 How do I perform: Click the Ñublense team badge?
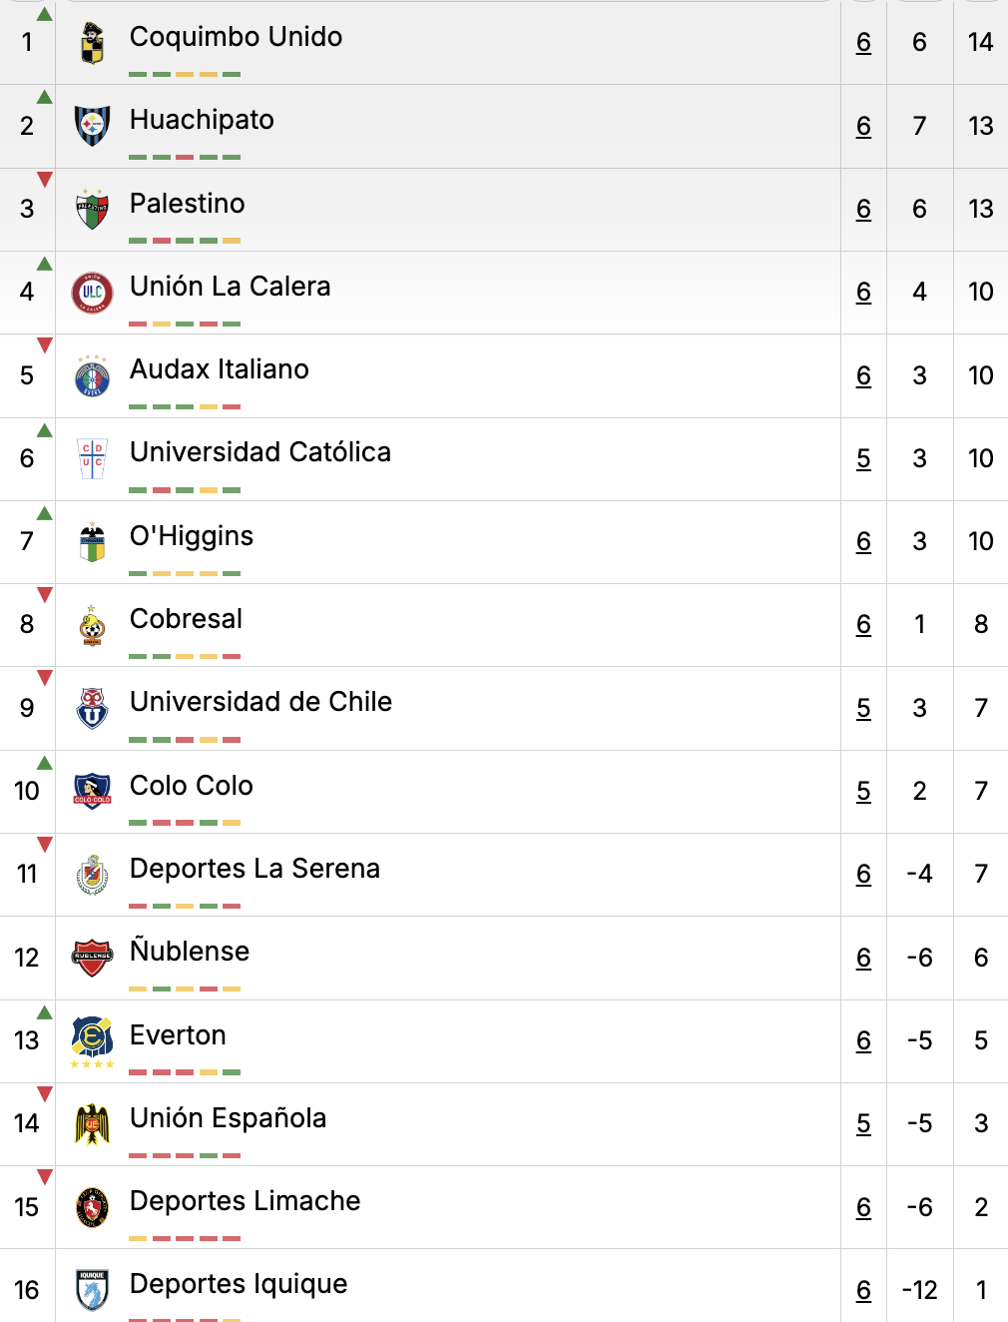pyautogui.click(x=92, y=958)
